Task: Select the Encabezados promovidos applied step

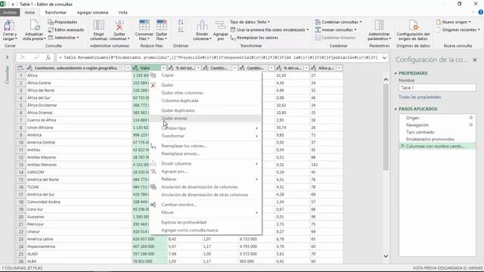Action: pos(430,139)
